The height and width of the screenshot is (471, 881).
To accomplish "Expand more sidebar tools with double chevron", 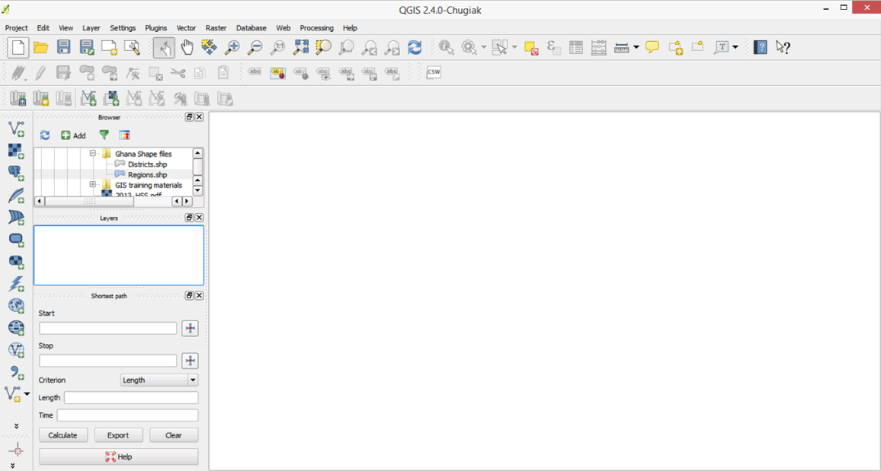I will pyautogui.click(x=16, y=425).
